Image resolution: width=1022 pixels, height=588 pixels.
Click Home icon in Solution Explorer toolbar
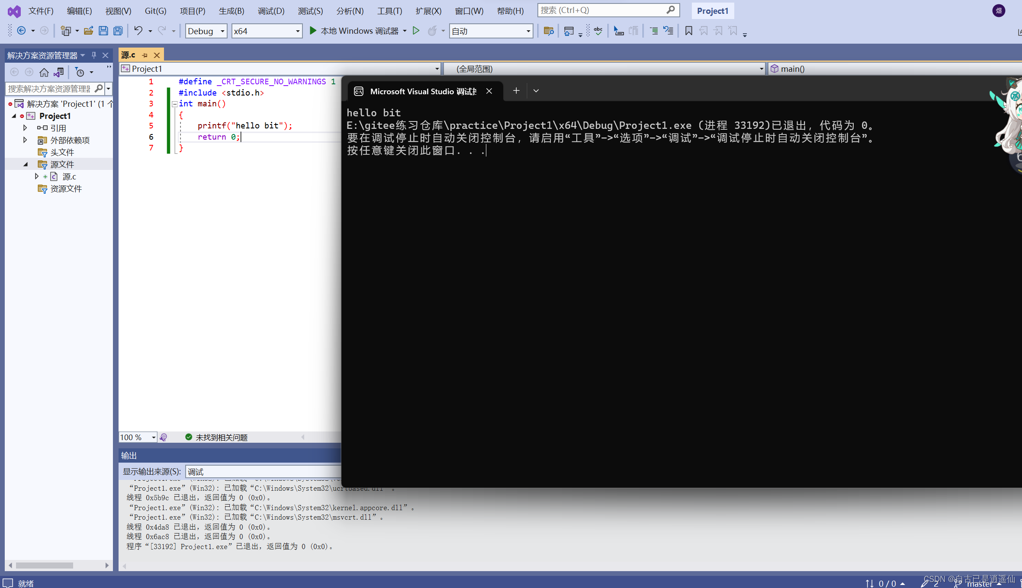coord(44,72)
